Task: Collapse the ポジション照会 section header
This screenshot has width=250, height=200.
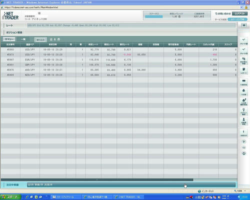Action: 14,32
